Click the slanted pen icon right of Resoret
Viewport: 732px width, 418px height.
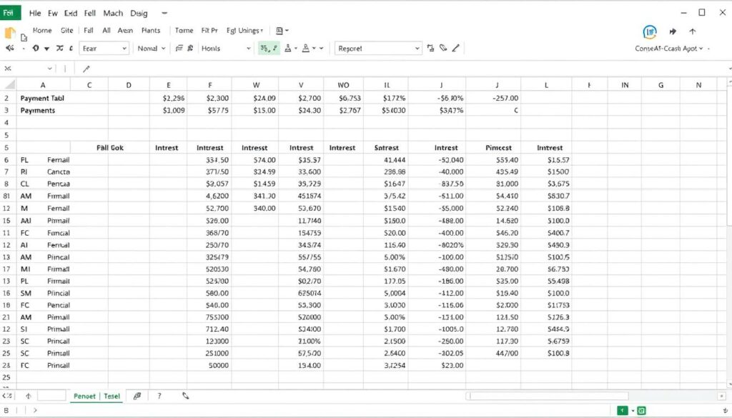(455, 48)
